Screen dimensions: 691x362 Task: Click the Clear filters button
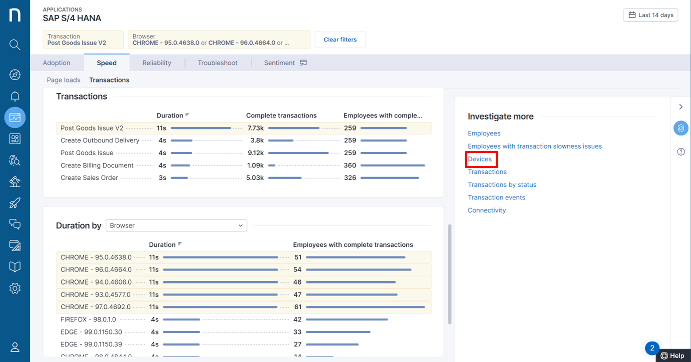[340, 39]
